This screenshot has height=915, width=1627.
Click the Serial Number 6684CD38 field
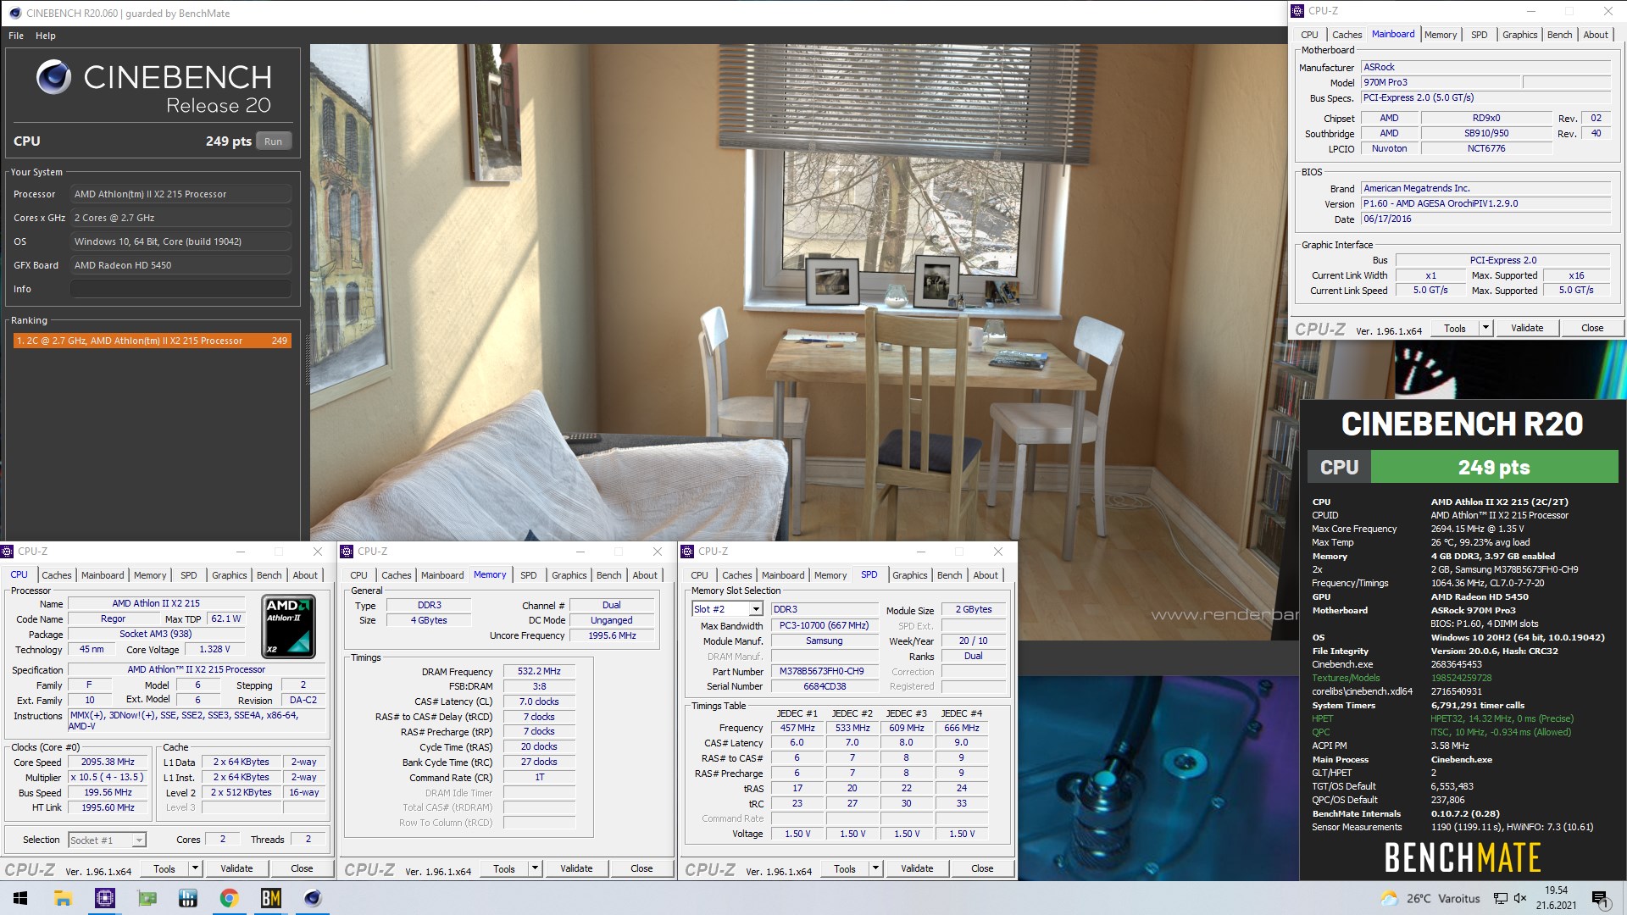click(824, 686)
